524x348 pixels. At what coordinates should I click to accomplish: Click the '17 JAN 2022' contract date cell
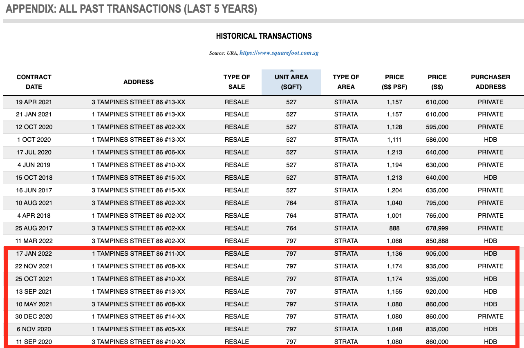pos(34,254)
